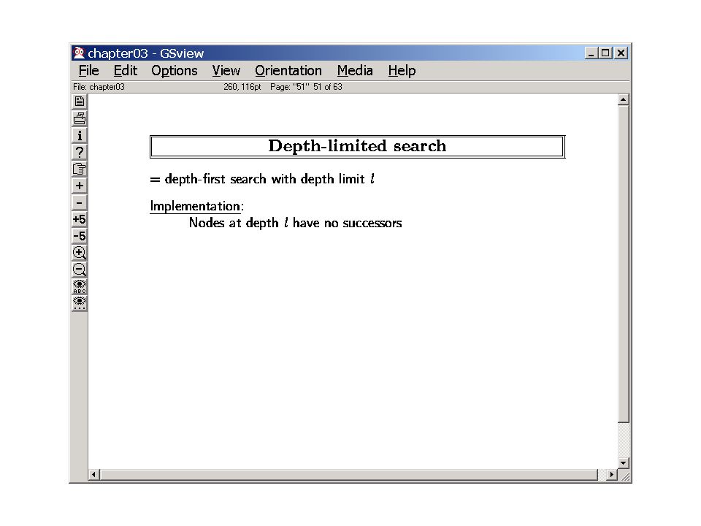Image resolution: width=701 pixels, height=526 pixels.
Task: Click the page indicator '51 of 63'
Action: pos(328,87)
